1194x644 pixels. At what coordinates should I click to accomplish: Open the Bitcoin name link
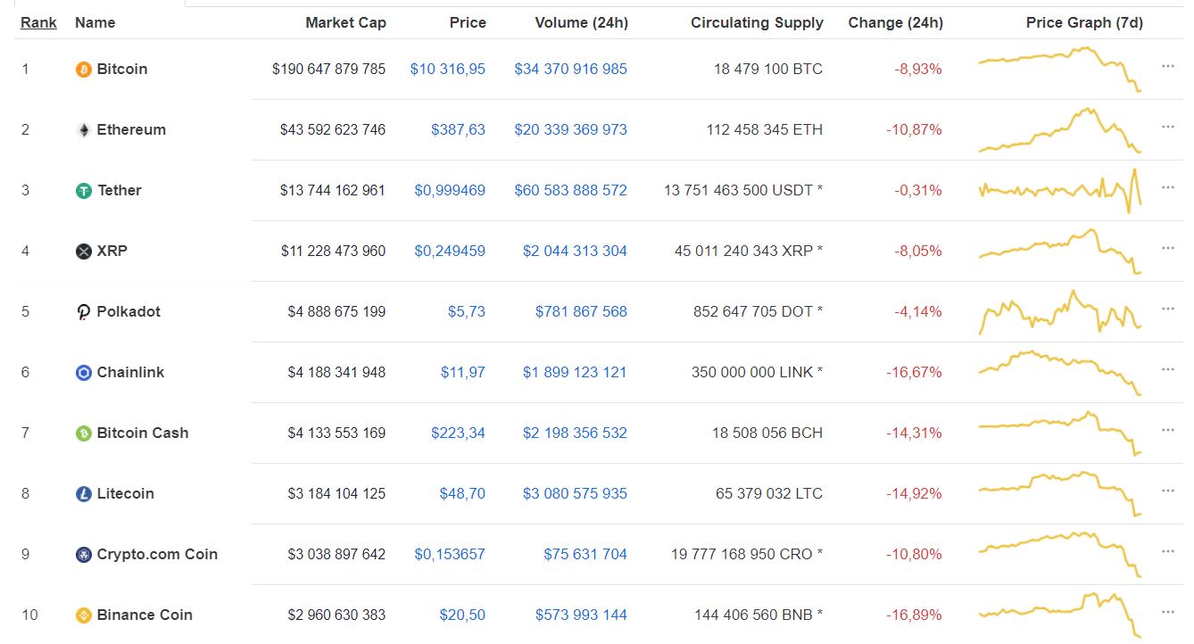(x=122, y=69)
